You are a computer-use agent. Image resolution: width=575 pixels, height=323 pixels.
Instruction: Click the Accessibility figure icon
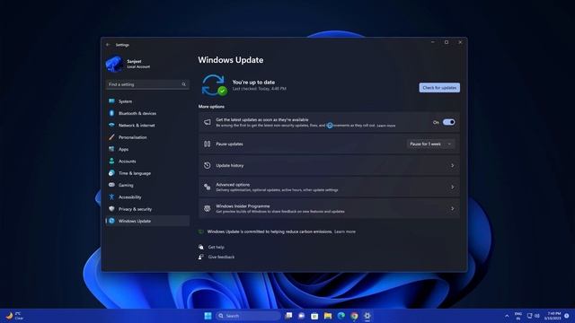111,197
